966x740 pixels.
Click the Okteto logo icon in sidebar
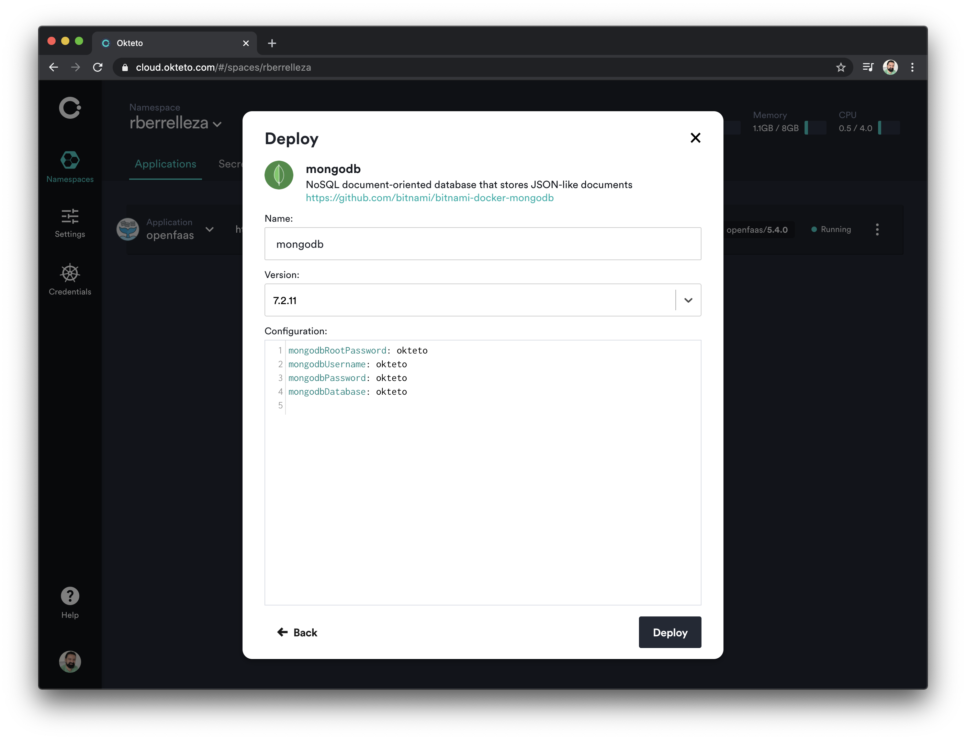coord(70,108)
